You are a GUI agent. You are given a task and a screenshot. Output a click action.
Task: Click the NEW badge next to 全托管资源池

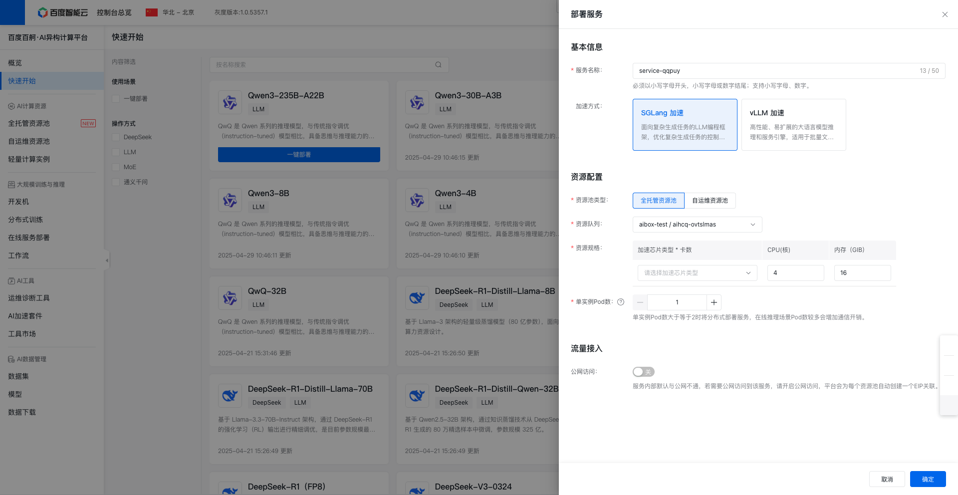88,123
